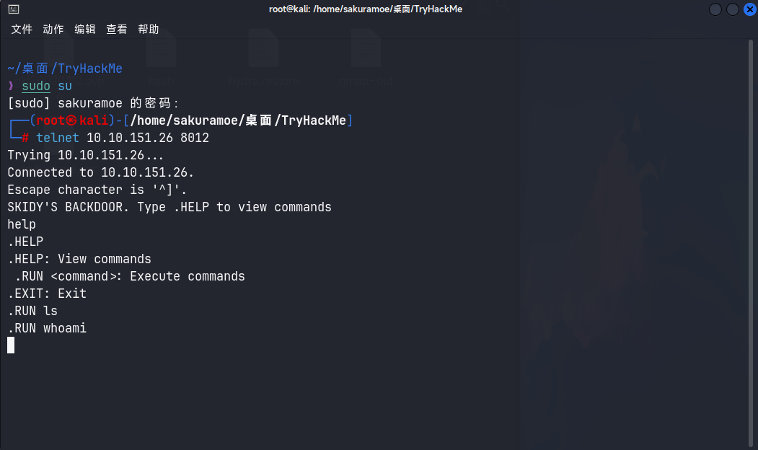Click the ".RUN ls" line
The height and width of the screenshot is (450, 758).
[x=32, y=311]
